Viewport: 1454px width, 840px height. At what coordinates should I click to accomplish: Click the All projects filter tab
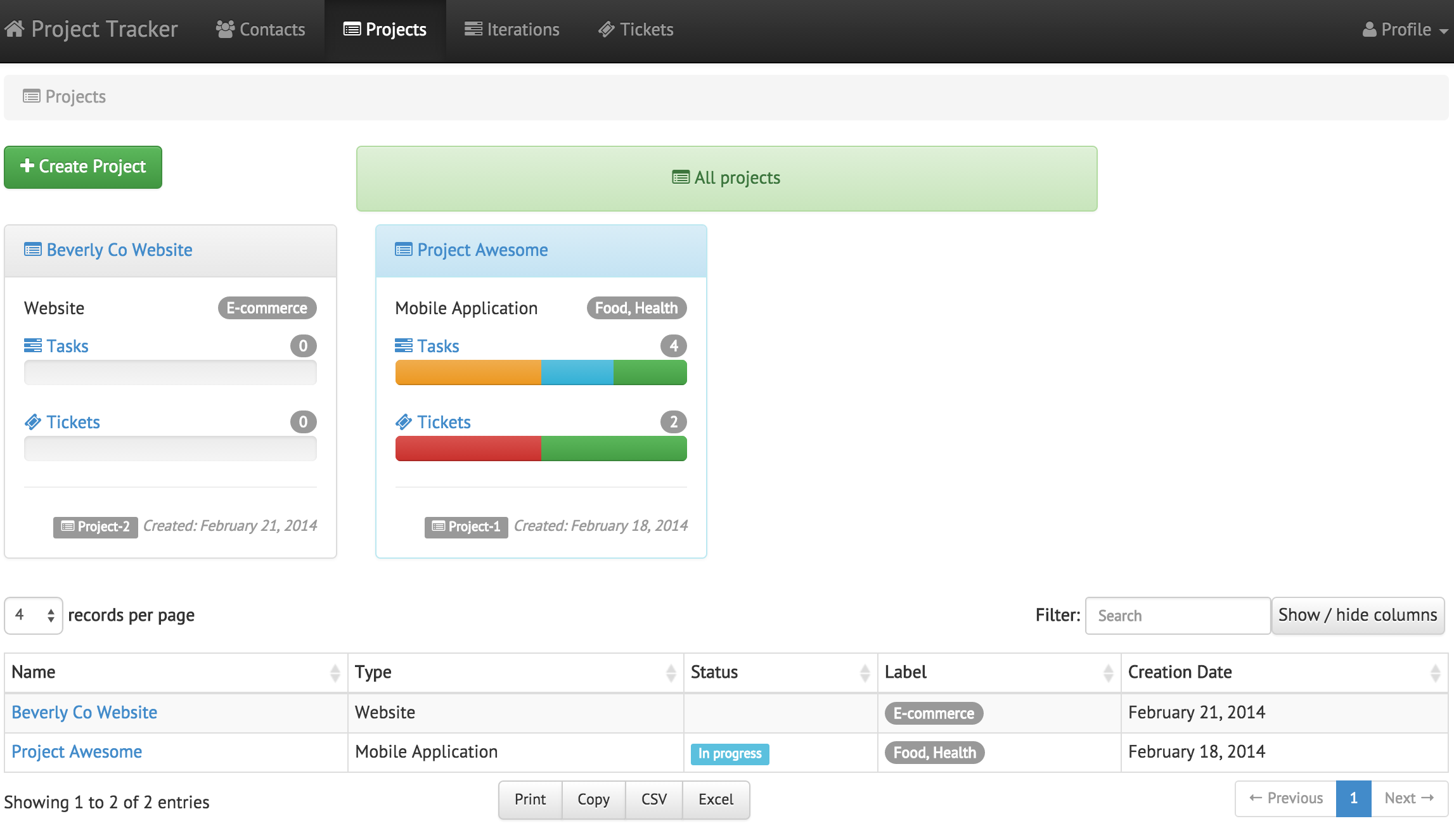point(727,178)
